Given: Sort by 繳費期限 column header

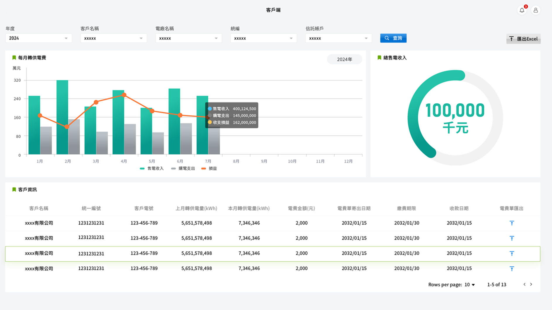Looking at the screenshot, I should coord(406,208).
